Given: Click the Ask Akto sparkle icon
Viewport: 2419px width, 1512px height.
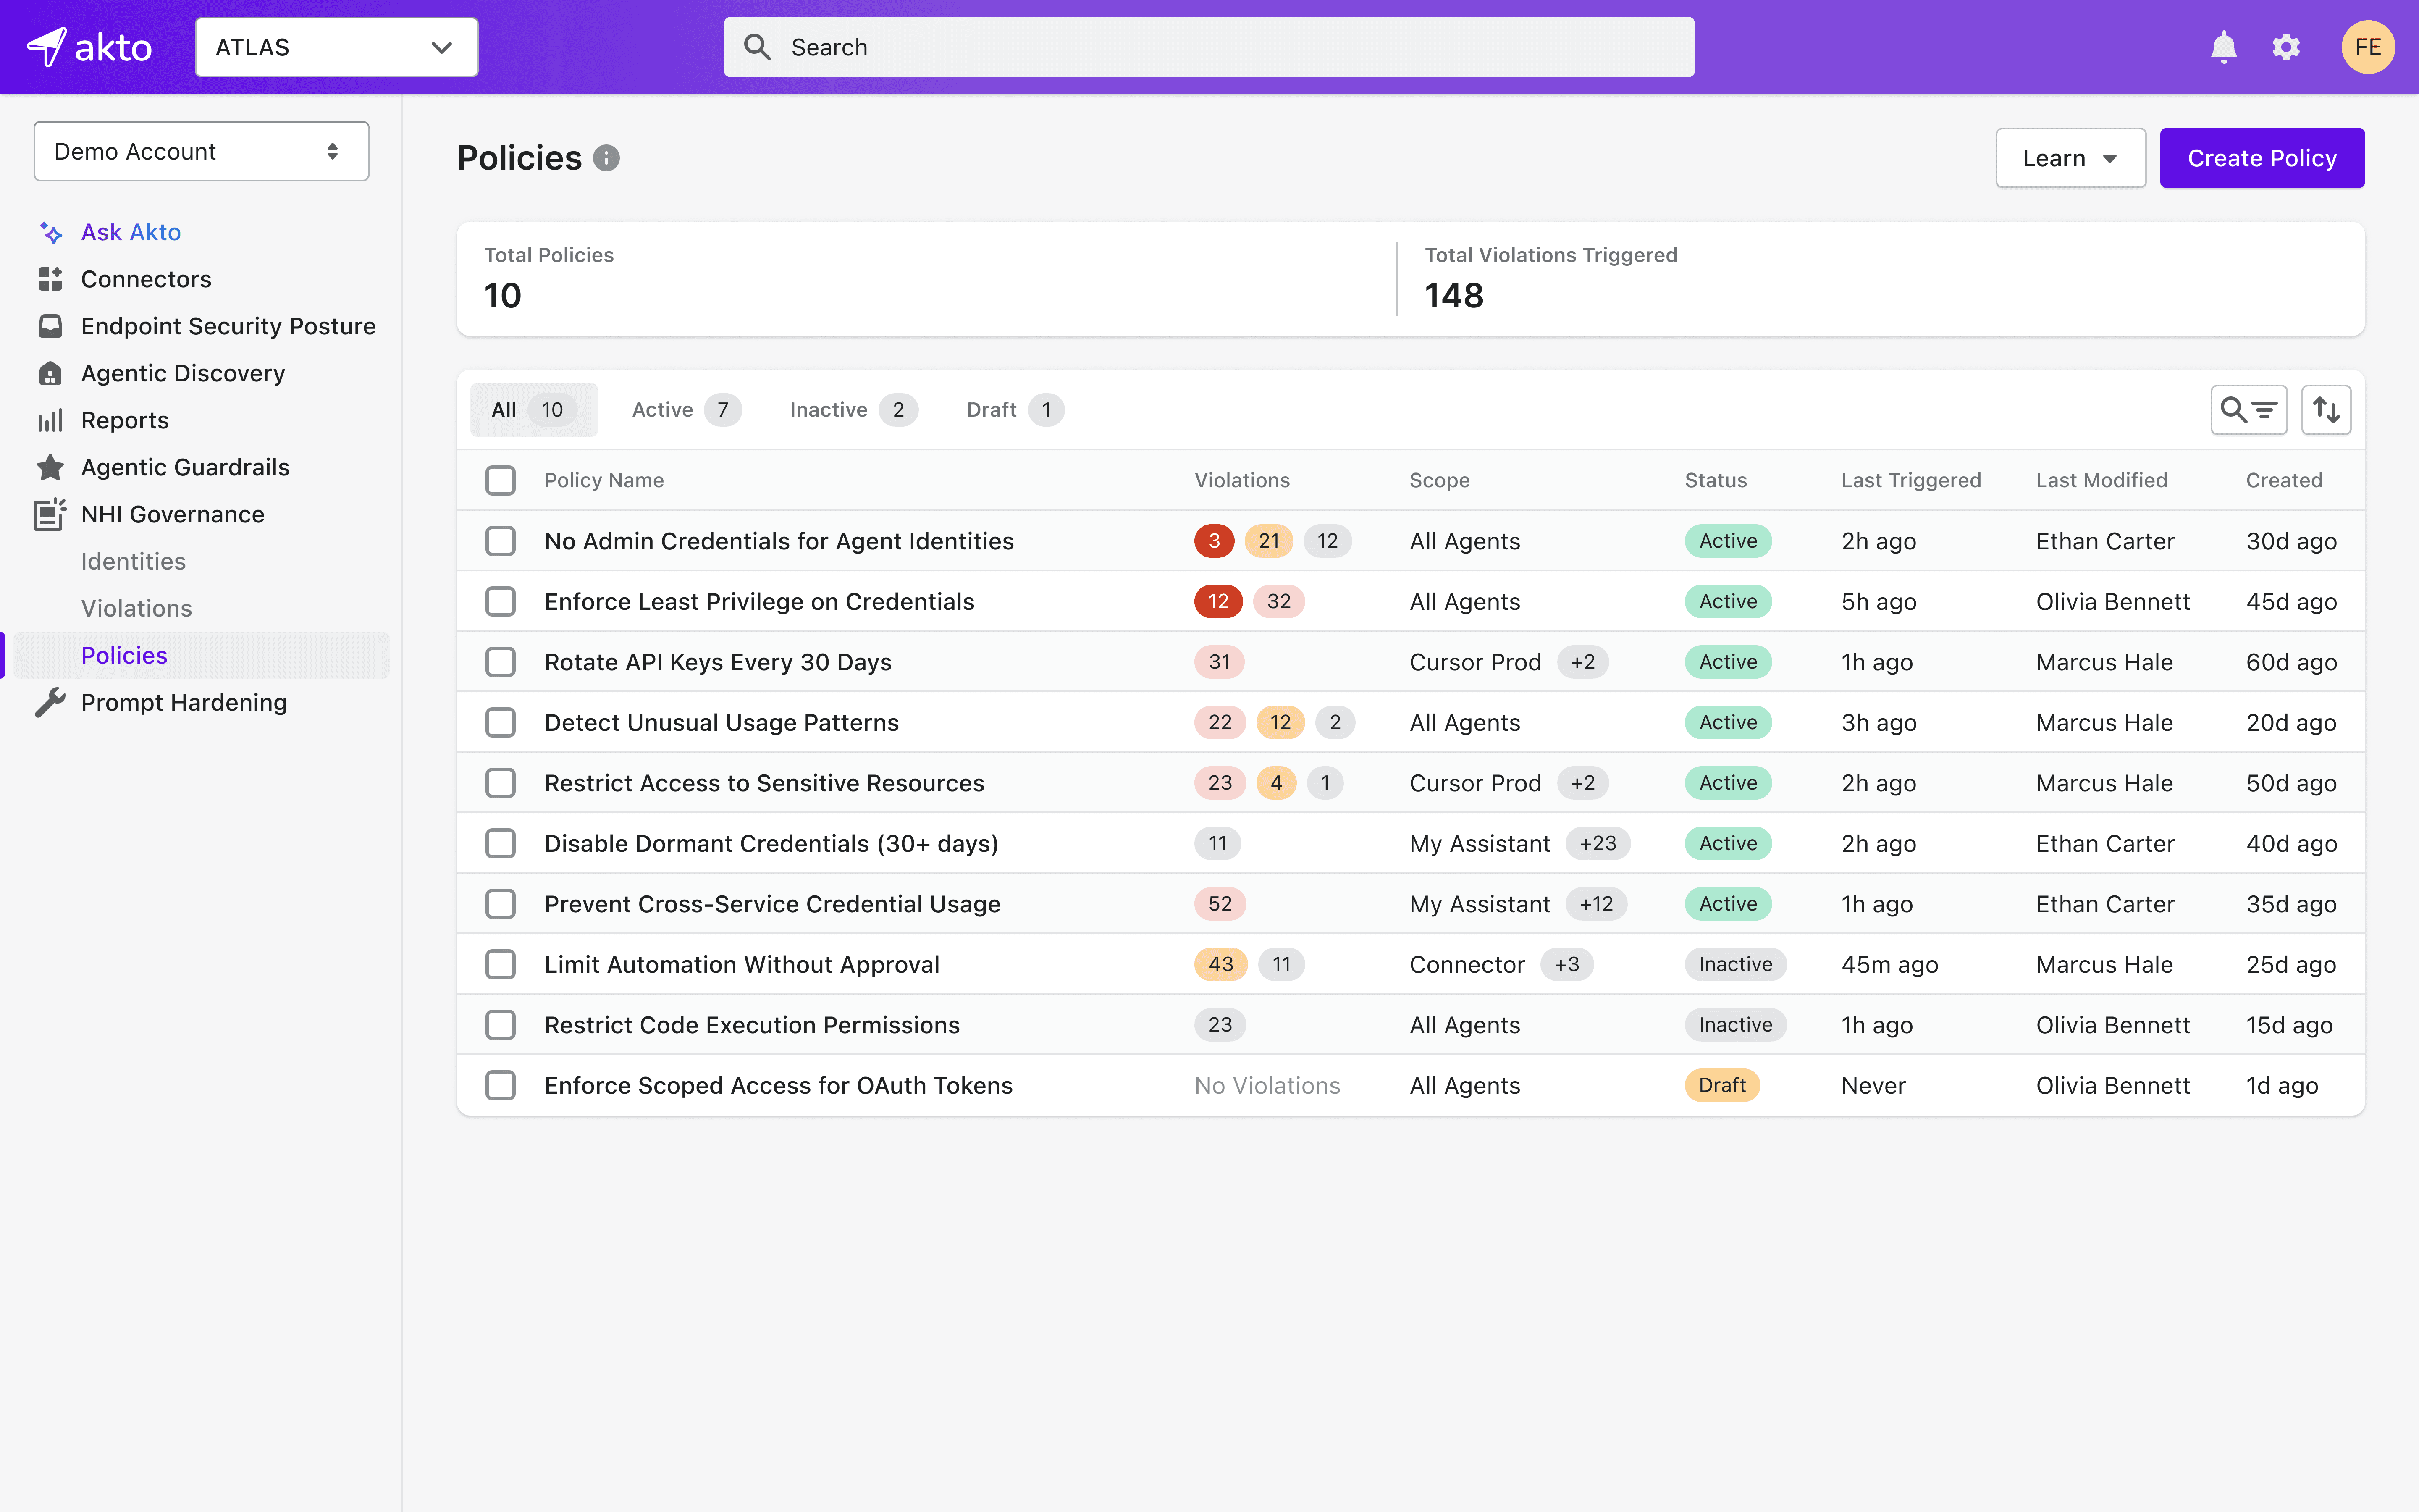Looking at the screenshot, I should [x=51, y=233].
